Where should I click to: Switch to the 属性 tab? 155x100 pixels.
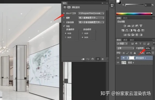(x=65, y=3)
